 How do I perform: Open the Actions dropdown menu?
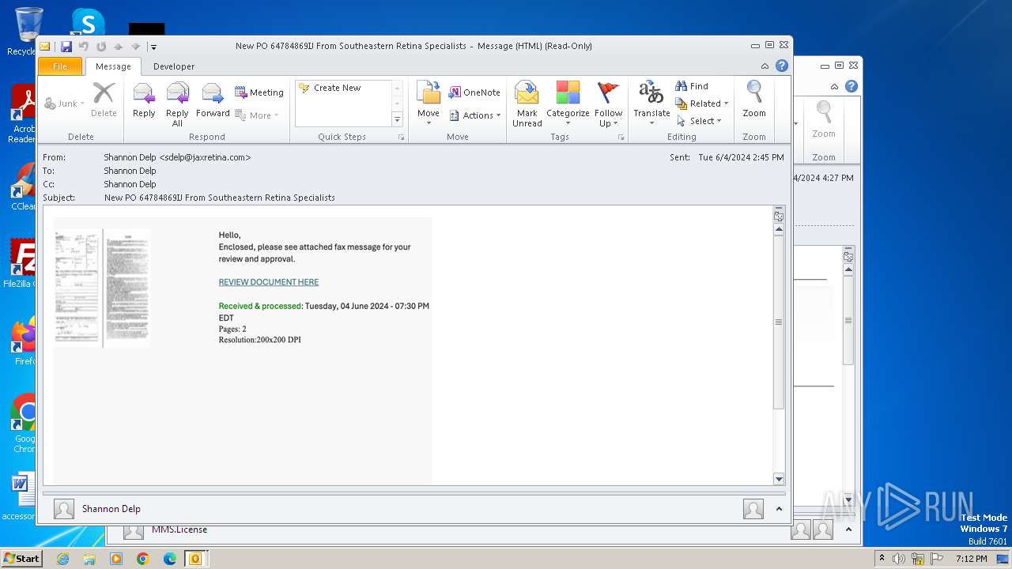[475, 115]
